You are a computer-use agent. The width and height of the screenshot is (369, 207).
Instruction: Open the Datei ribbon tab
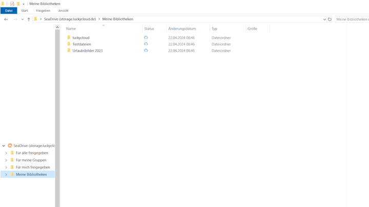tap(9, 11)
